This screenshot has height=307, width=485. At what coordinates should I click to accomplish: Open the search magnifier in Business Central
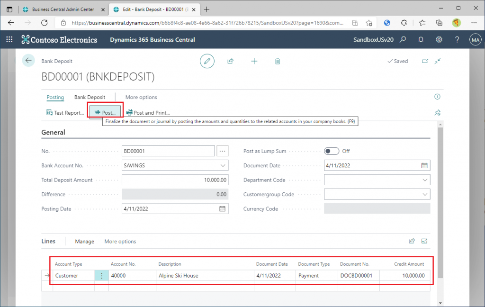tap(403, 40)
